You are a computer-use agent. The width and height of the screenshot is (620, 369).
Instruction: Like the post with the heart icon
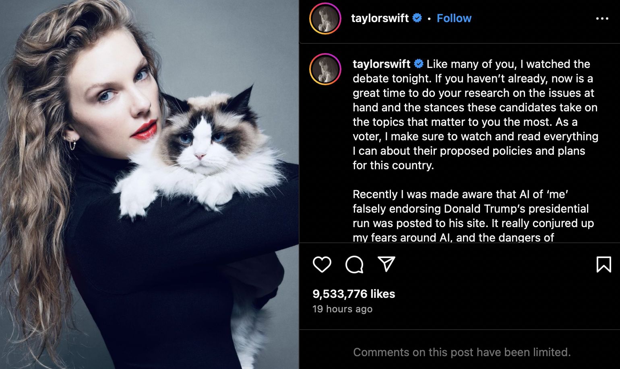click(322, 264)
